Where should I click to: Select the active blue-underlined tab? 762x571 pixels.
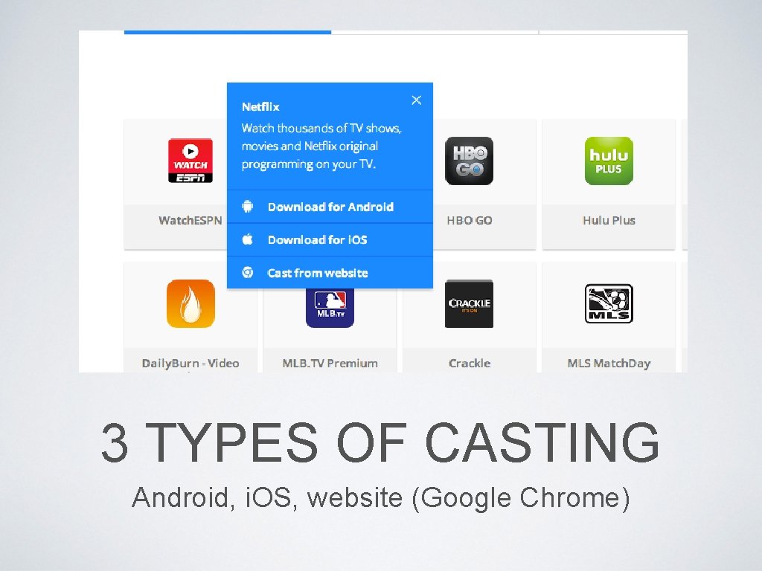(228, 32)
